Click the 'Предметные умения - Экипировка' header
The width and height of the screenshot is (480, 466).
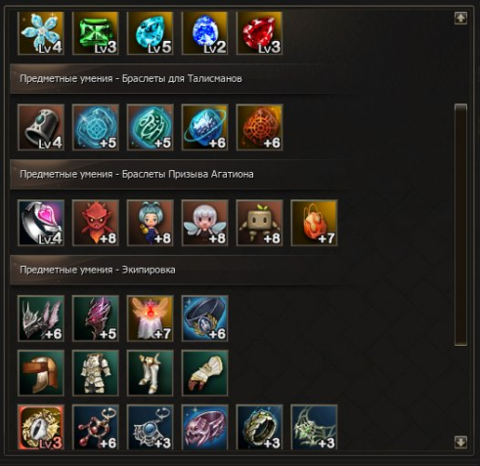tap(98, 270)
